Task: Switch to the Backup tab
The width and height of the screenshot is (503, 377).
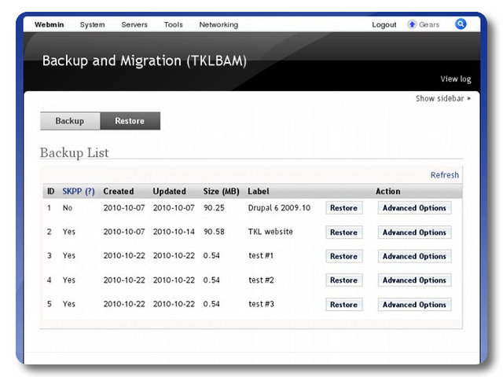Action: tap(70, 121)
